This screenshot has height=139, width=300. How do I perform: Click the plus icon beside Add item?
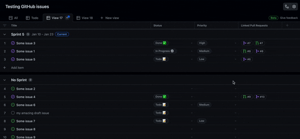[x=4, y=68]
